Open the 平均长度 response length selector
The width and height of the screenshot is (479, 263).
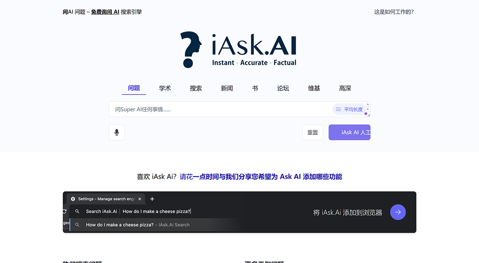[x=353, y=109]
